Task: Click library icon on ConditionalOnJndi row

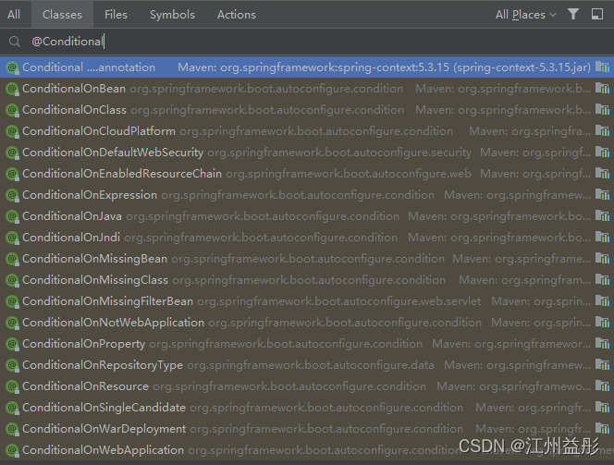Action: pyautogui.click(x=602, y=237)
